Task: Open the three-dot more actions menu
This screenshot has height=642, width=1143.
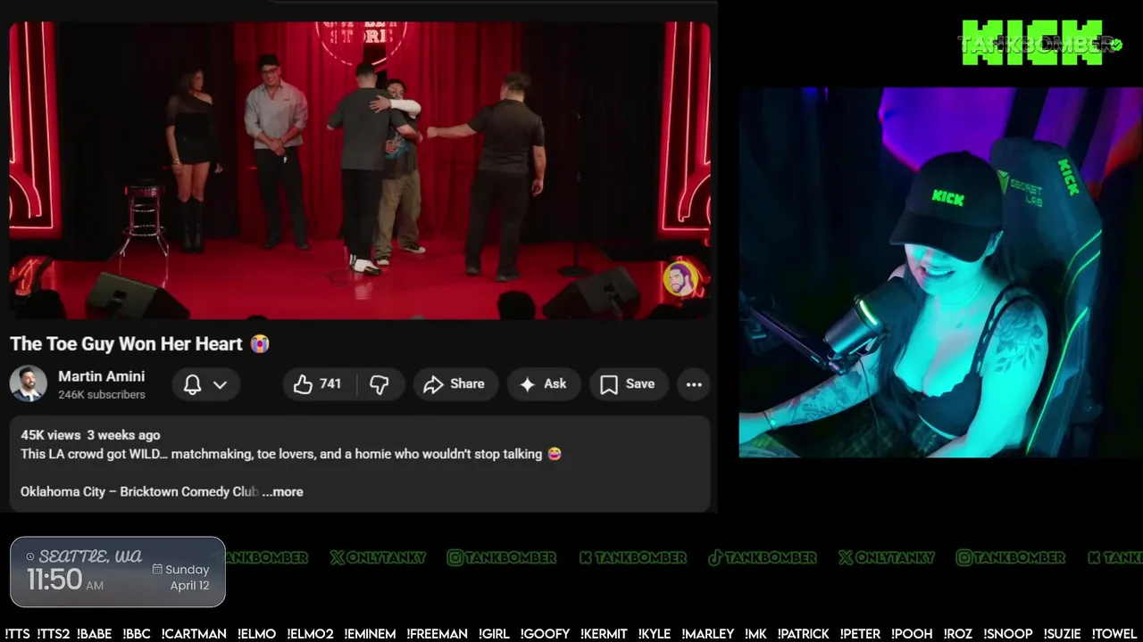Action: (x=694, y=384)
